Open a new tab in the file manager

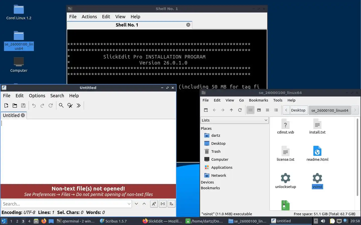(206, 110)
